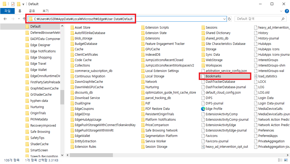This screenshot has height=164, width=290.
Task: Open the recent locations dropdown arrow
Action: click(x=19, y=19)
